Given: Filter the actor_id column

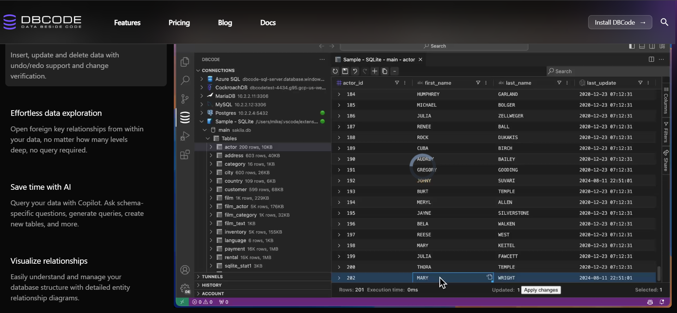Looking at the screenshot, I should coord(397,83).
